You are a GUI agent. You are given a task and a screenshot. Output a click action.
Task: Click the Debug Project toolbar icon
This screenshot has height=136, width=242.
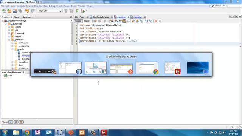click(82, 11)
